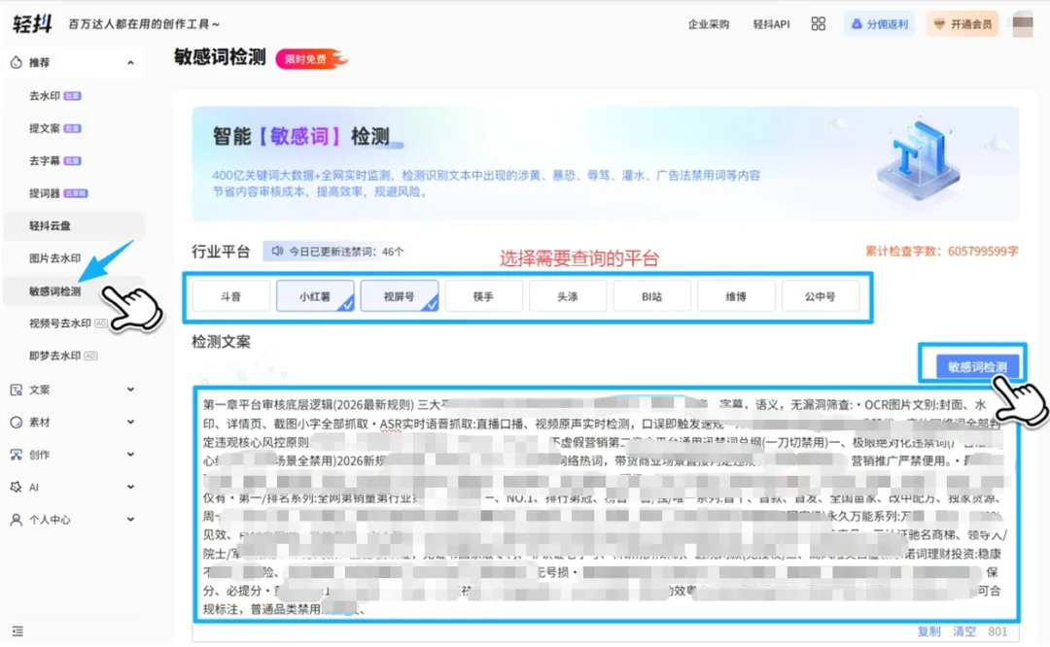
Task: Deselect the 视屏号 platform option
Action: coord(400,296)
